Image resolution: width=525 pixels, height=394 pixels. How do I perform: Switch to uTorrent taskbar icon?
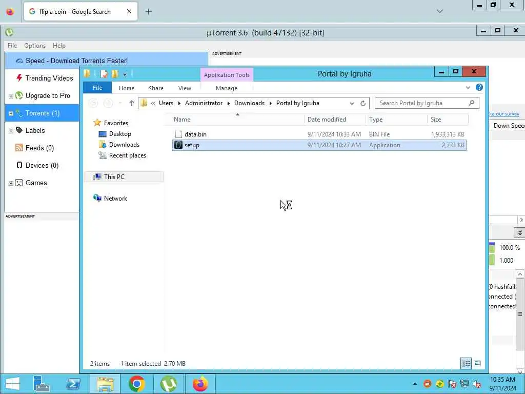coord(168,384)
